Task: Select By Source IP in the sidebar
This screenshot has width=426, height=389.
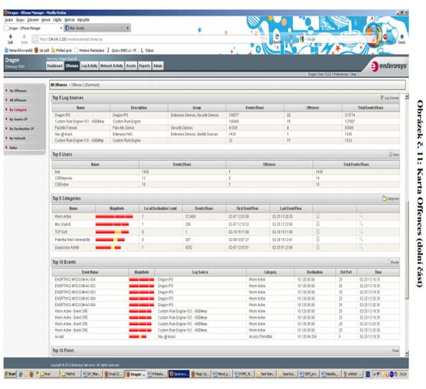Action: pyautogui.click(x=19, y=120)
